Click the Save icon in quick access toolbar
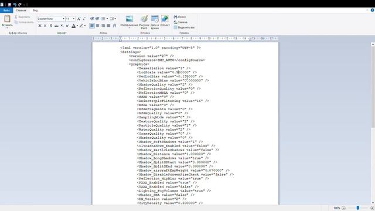Image resolution: width=375 pixels, height=211 pixels. (9, 5)
